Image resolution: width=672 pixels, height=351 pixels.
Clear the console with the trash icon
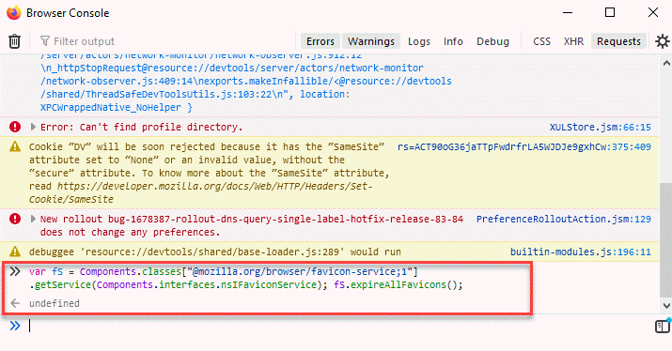click(15, 41)
